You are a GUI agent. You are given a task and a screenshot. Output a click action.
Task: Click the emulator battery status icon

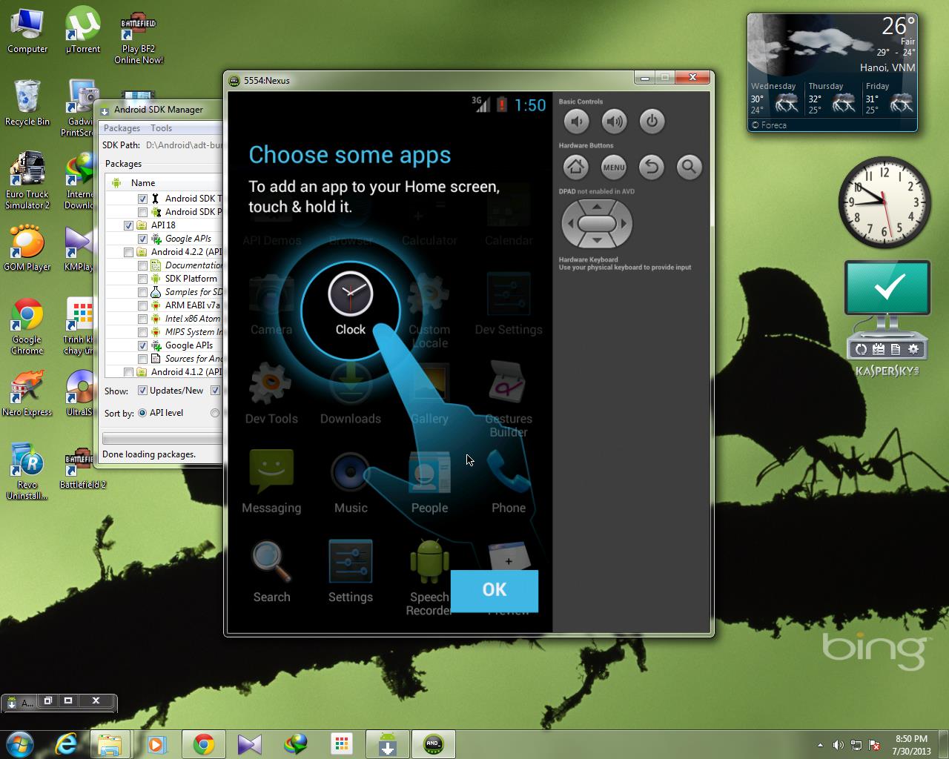pos(502,105)
